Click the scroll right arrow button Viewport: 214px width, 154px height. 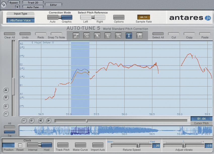pyautogui.click(x=48, y=120)
